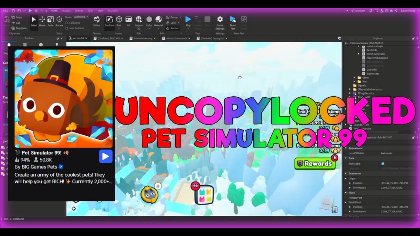Select UserInfo in Explorer
420x236 pixels.
(371, 69)
